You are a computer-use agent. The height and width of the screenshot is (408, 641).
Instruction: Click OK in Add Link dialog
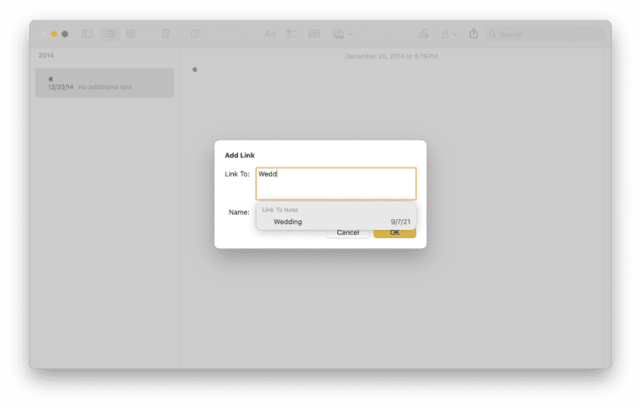(x=395, y=233)
